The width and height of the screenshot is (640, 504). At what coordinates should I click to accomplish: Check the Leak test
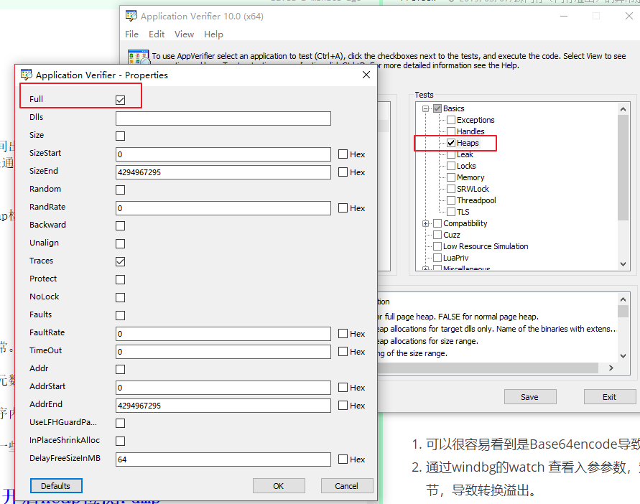451,154
